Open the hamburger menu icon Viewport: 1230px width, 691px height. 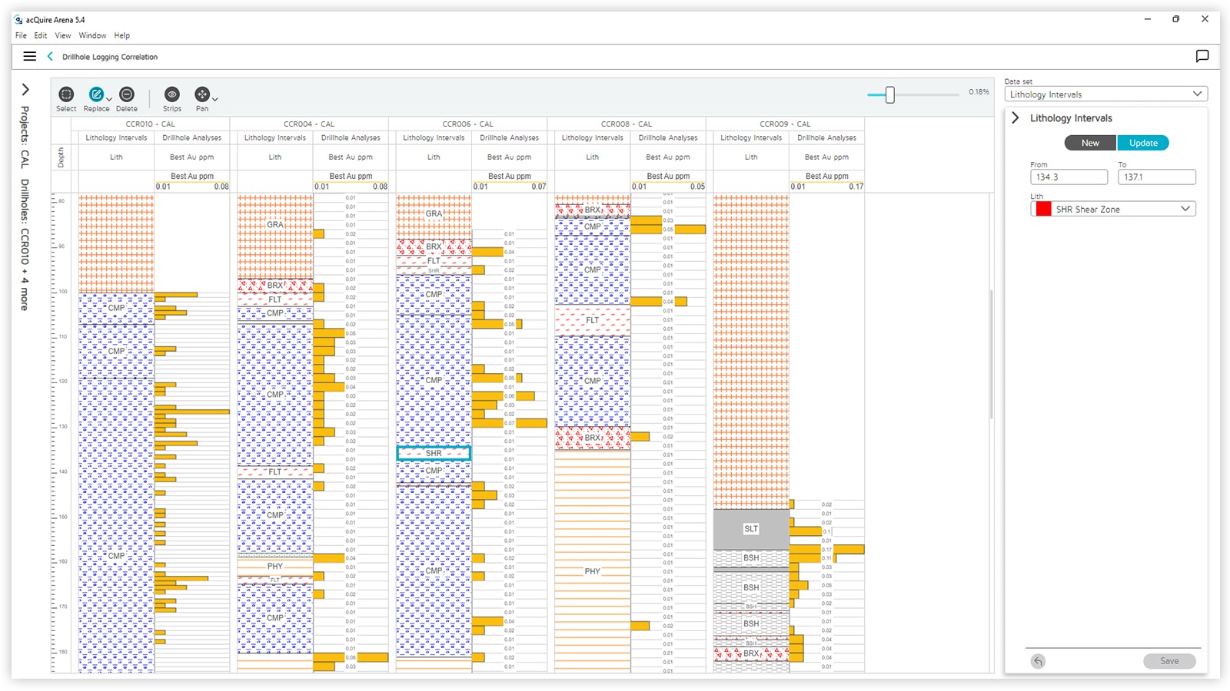(30, 56)
